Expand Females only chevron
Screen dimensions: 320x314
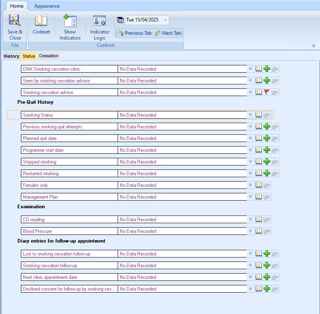(250, 185)
